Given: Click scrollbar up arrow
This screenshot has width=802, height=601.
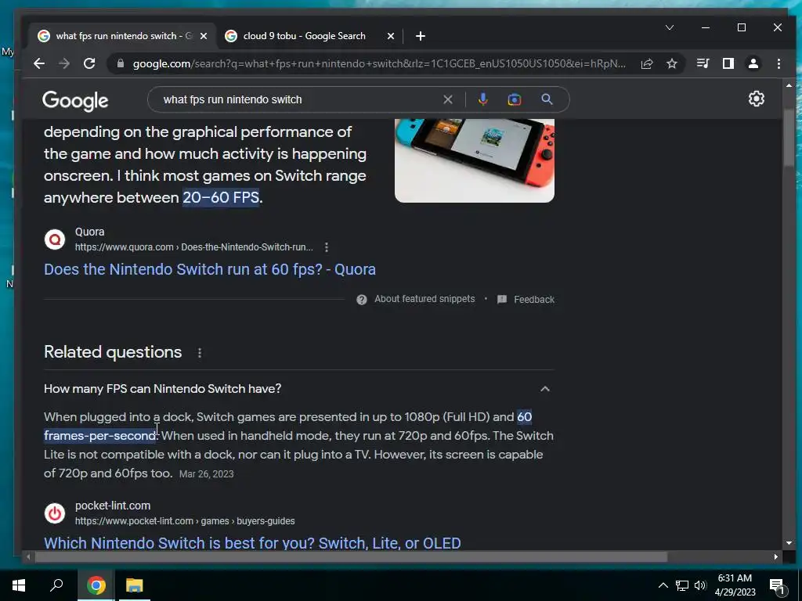Looking at the screenshot, I should coord(788,85).
